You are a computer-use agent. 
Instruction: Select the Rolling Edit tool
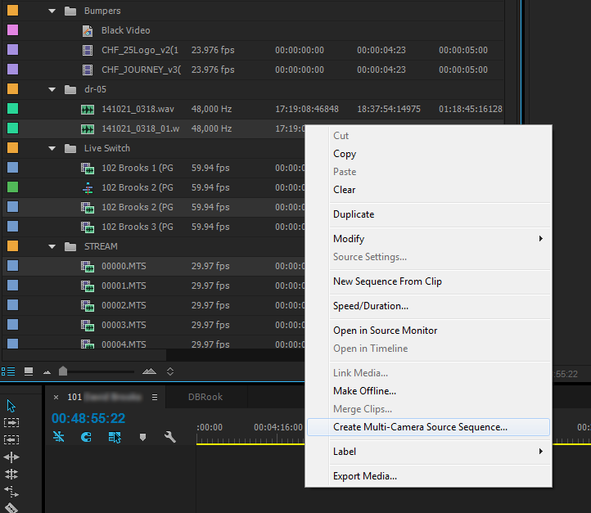pos(11,475)
